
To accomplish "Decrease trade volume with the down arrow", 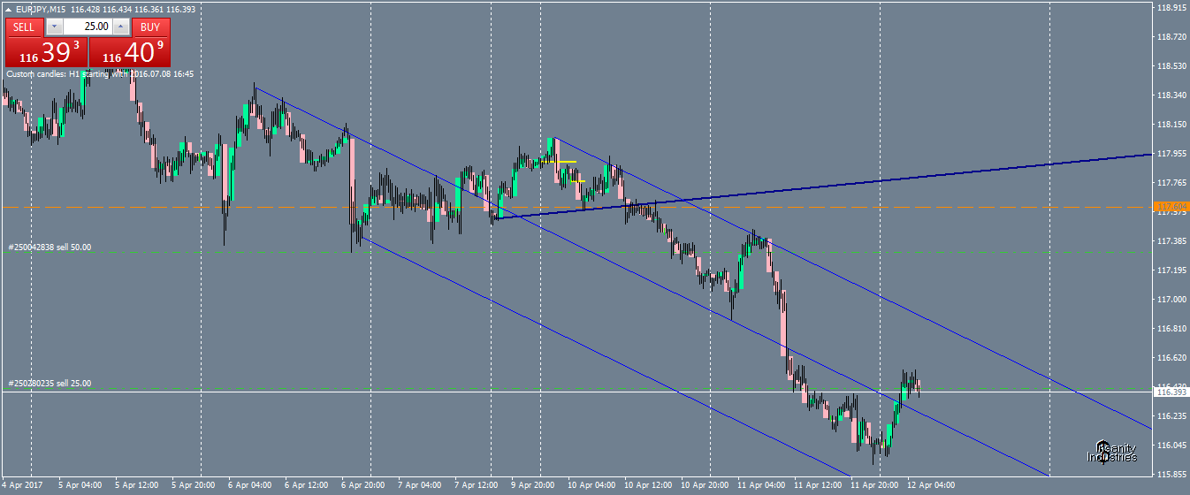I will pyautogui.click(x=54, y=27).
